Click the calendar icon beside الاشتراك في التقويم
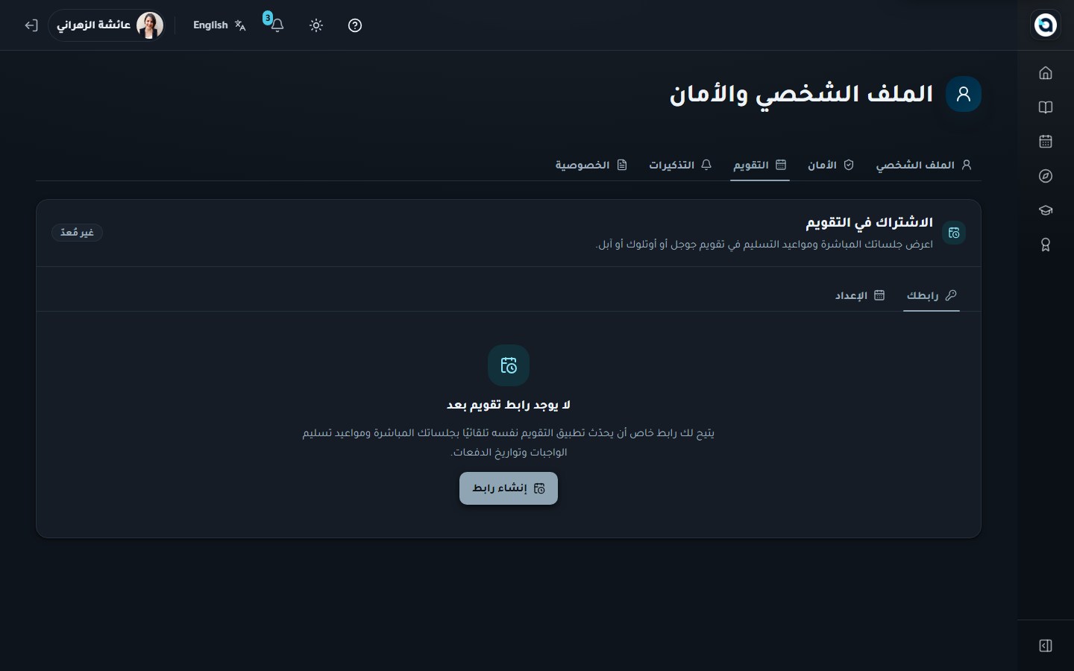Screen dimensions: 1074x671 click(954, 233)
